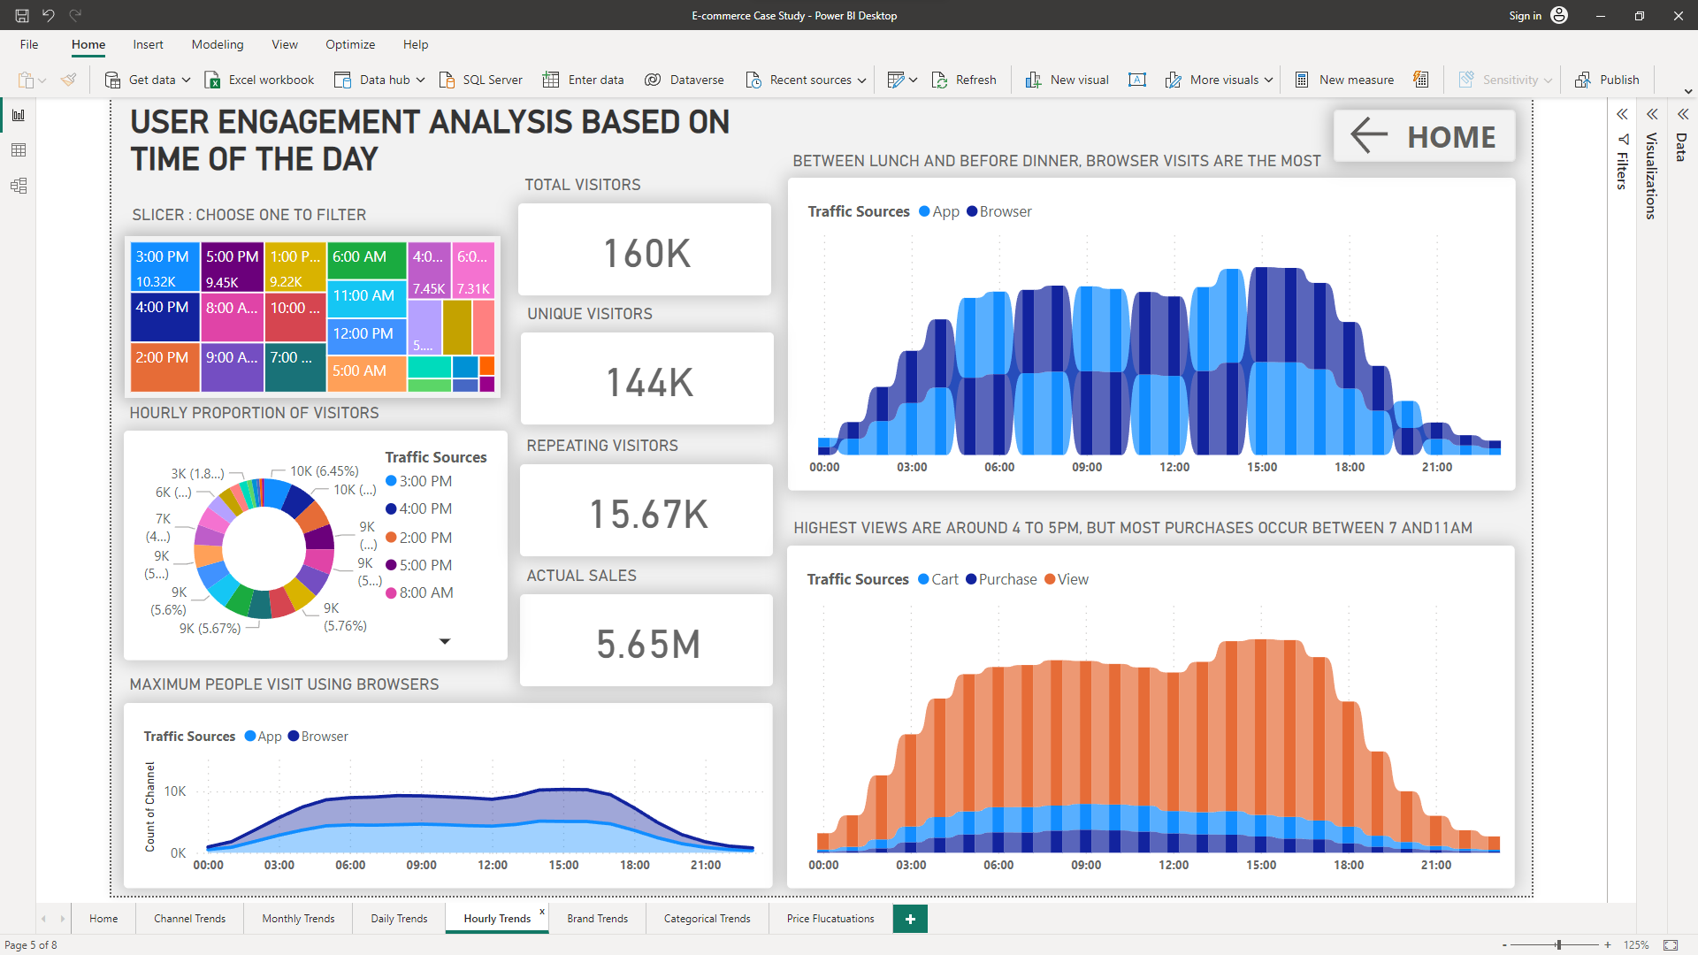Expand the Get data dropdown
Viewport: 1698px width, 955px height.
pos(187,80)
